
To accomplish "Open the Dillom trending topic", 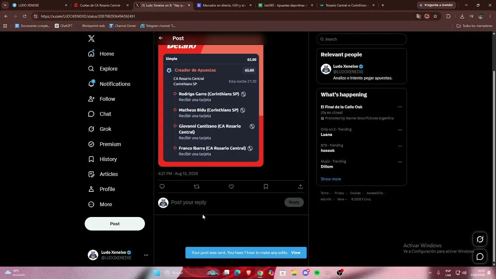I will click(327, 167).
